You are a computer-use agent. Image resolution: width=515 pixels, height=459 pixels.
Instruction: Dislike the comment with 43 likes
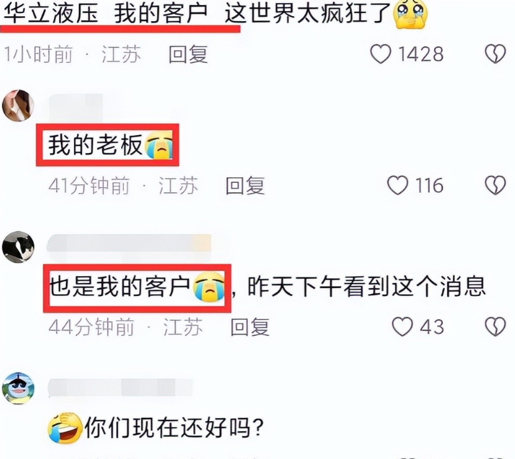(495, 327)
